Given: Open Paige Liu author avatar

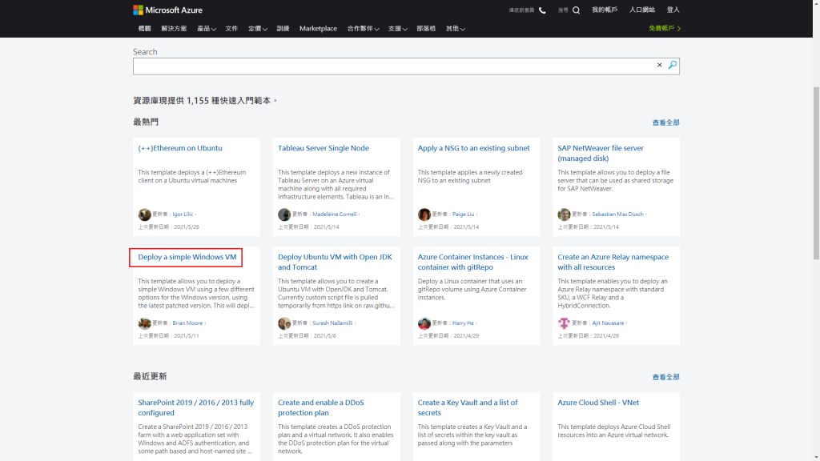Looking at the screenshot, I should (x=424, y=214).
